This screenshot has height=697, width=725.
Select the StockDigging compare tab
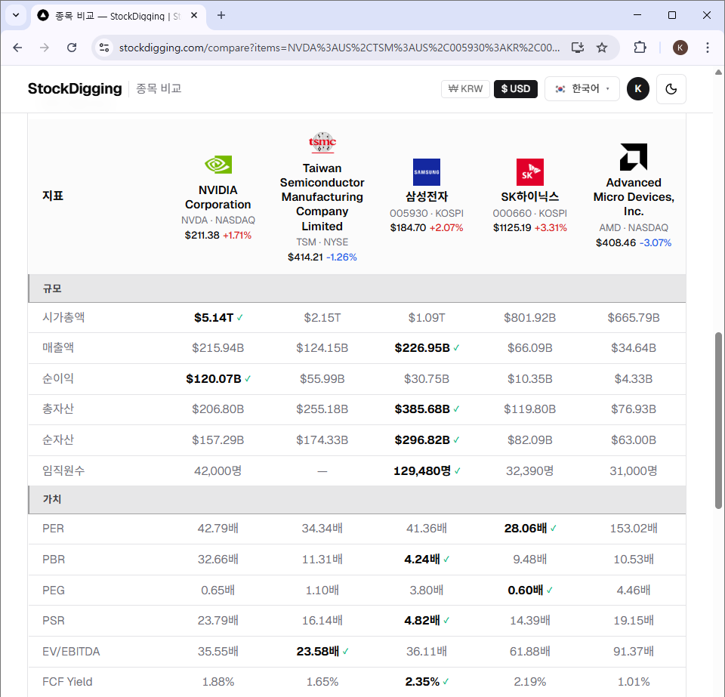(118, 16)
